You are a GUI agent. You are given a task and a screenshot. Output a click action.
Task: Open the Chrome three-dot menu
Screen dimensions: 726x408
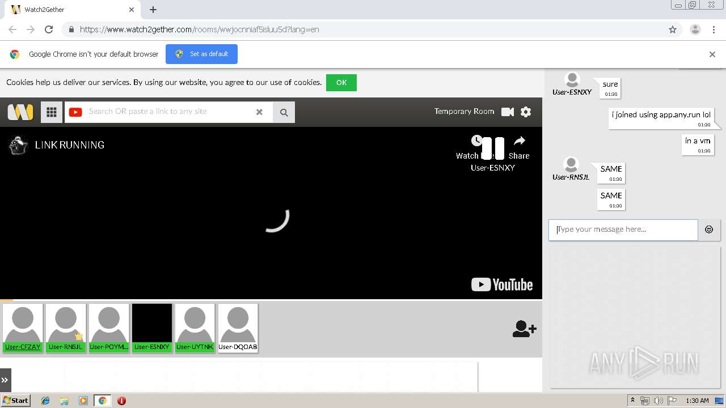pyautogui.click(x=714, y=29)
